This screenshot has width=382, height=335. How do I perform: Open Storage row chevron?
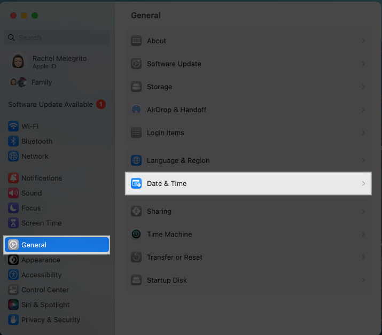pyautogui.click(x=363, y=87)
